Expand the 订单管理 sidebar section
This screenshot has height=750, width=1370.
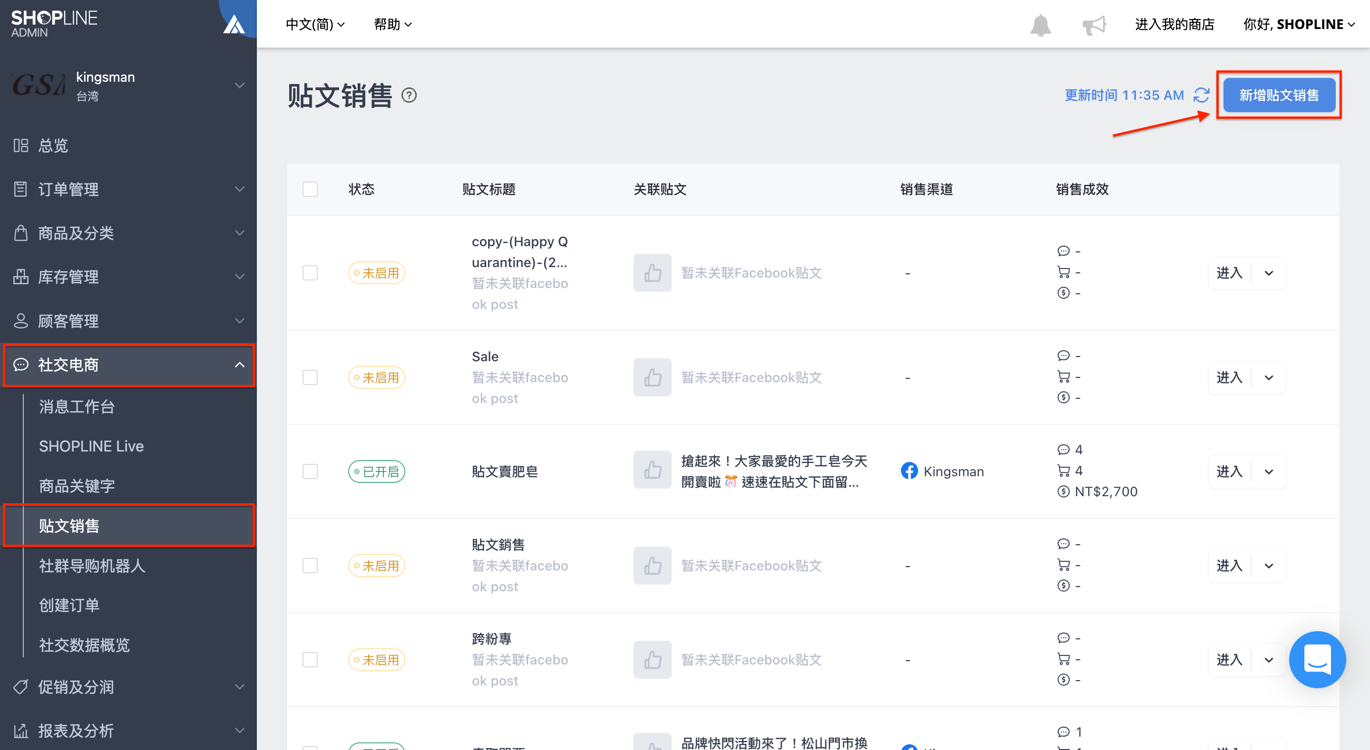[128, 189]
